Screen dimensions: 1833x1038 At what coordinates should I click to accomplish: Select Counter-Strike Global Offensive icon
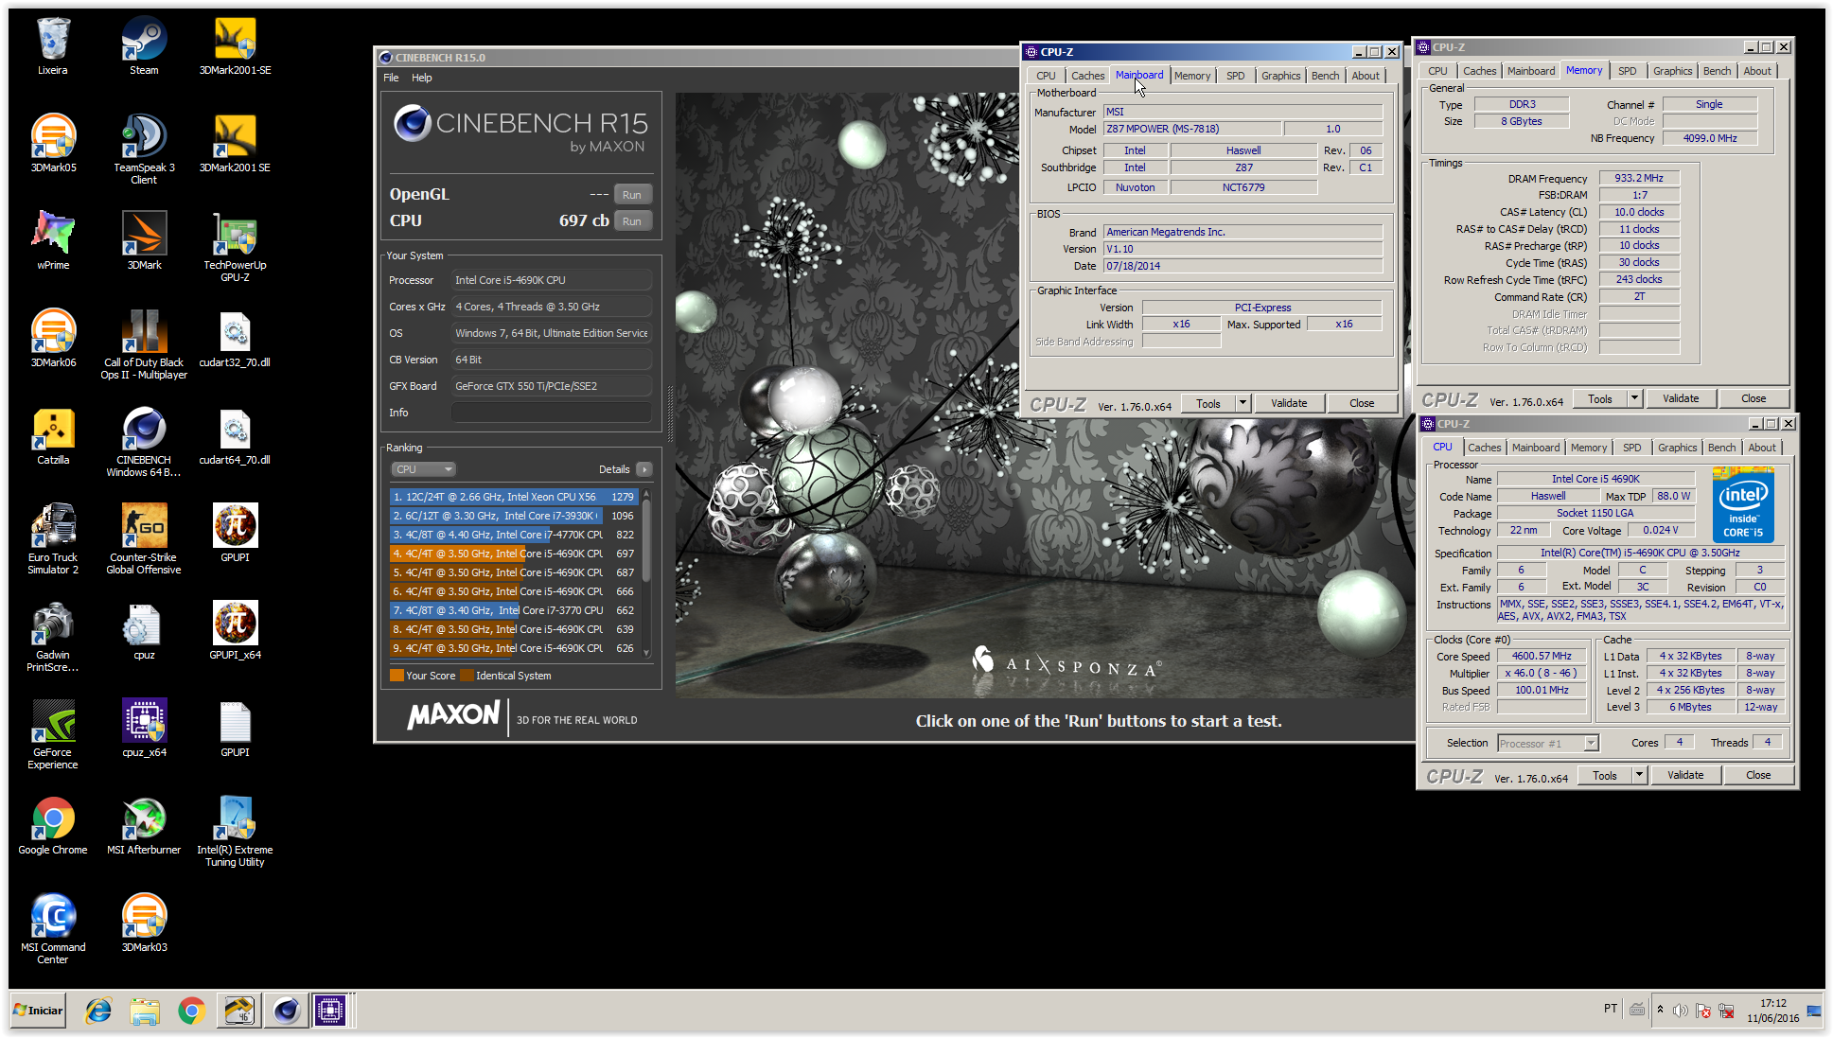coord(144,539)
